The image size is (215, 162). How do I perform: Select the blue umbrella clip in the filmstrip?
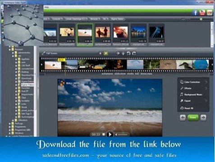click(x=201, y=65)
